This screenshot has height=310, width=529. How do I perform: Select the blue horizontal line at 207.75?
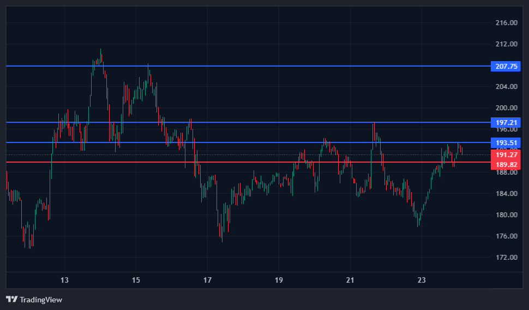(x=245, y=66)
